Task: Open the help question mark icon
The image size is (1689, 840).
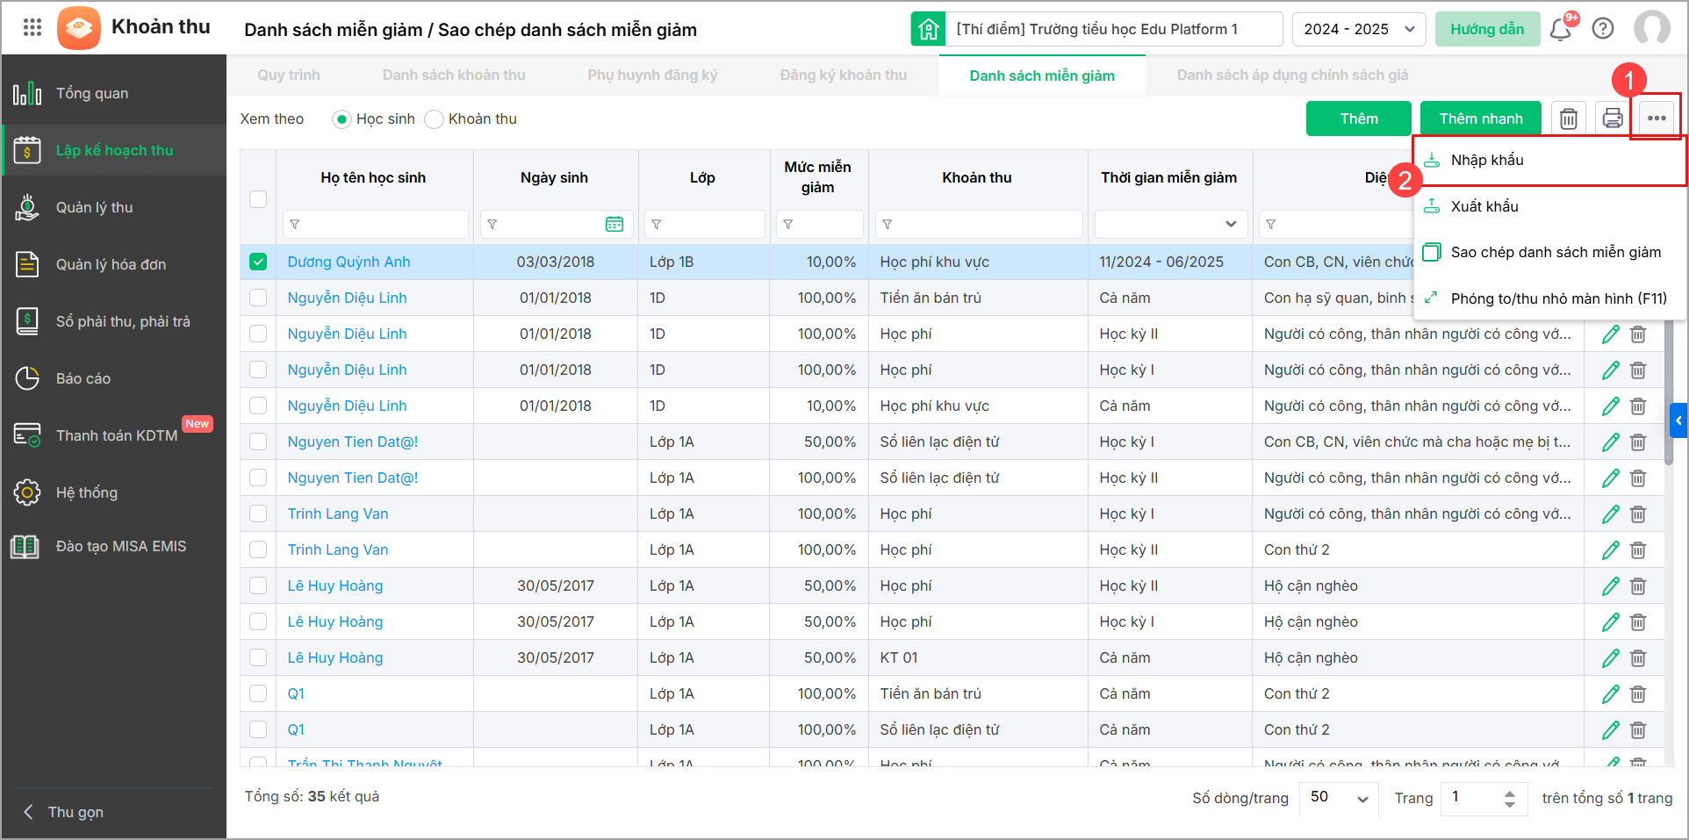Action: [1603, 29]
